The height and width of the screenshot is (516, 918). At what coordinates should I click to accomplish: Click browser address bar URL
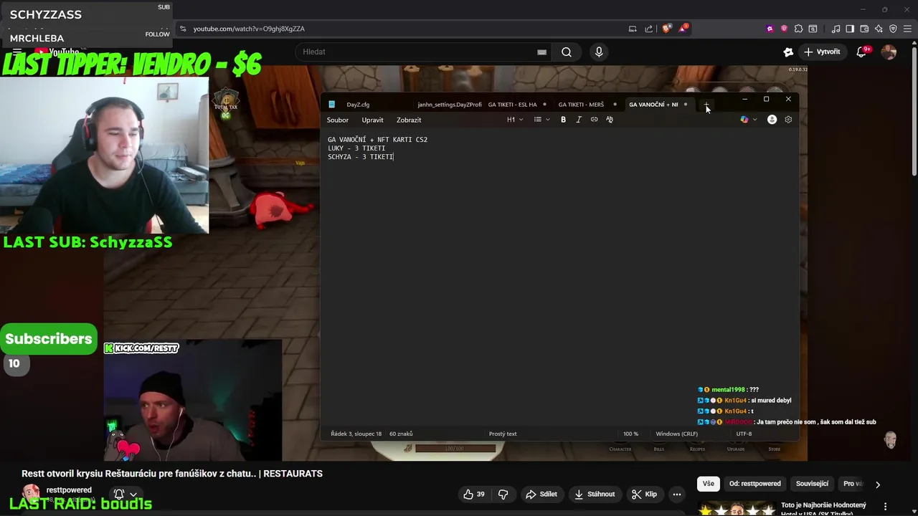point(249,29)
